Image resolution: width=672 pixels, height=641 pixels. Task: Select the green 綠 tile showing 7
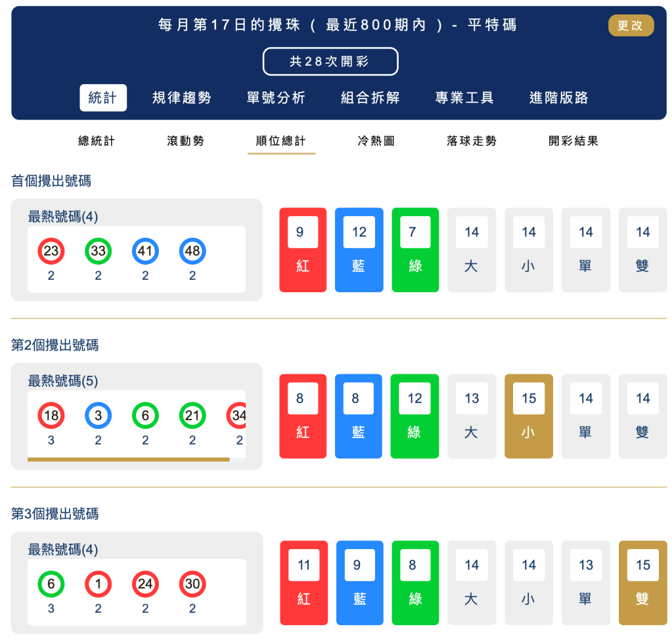tap(415, 250)
